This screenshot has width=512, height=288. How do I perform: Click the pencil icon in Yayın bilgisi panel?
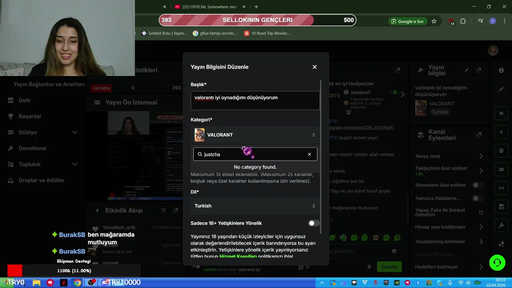[x=466, y=70]
